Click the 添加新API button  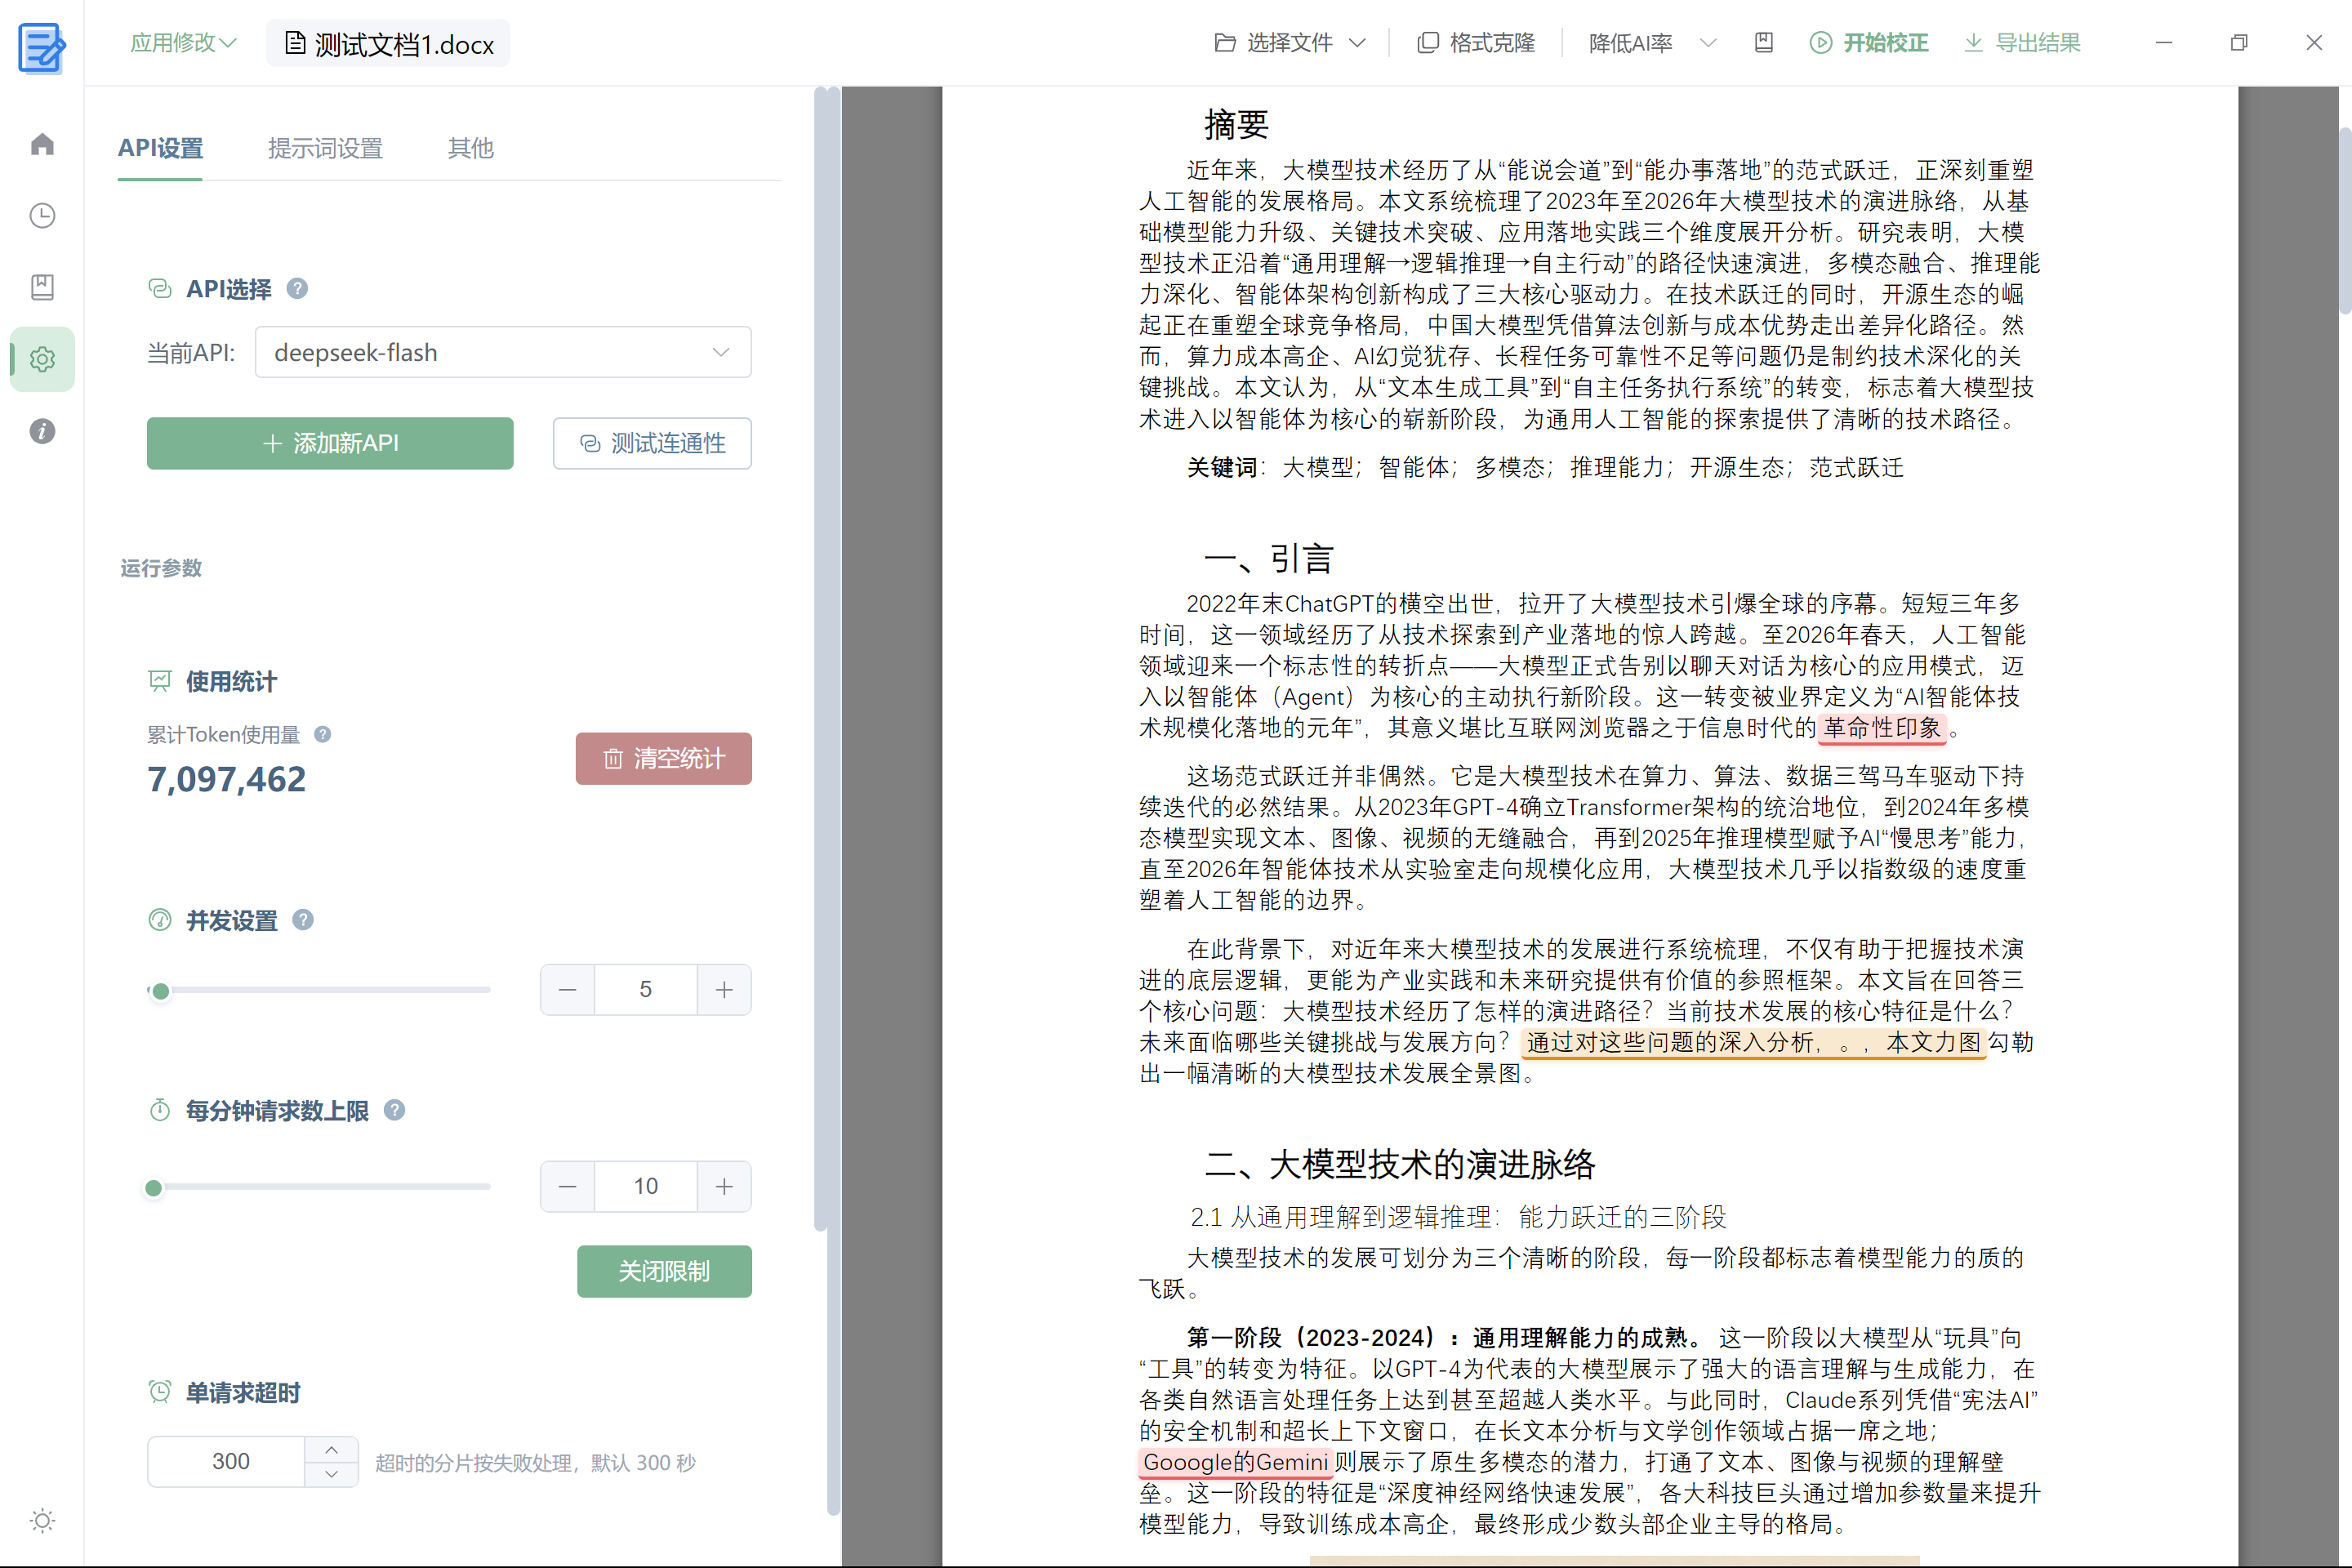tap(330, 443)
